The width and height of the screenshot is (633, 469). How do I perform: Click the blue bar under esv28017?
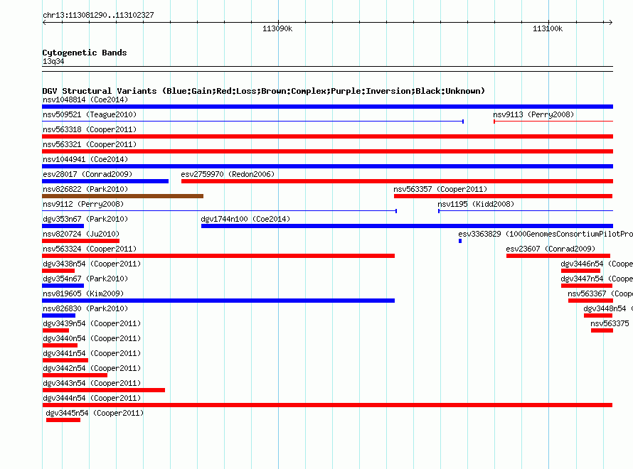(x=105, y=181)
